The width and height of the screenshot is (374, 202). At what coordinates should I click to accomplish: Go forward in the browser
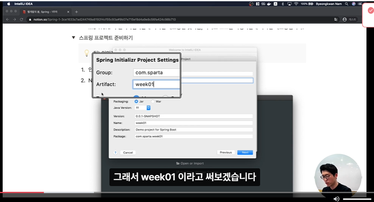pyautogui.click(x=15, y=19)
